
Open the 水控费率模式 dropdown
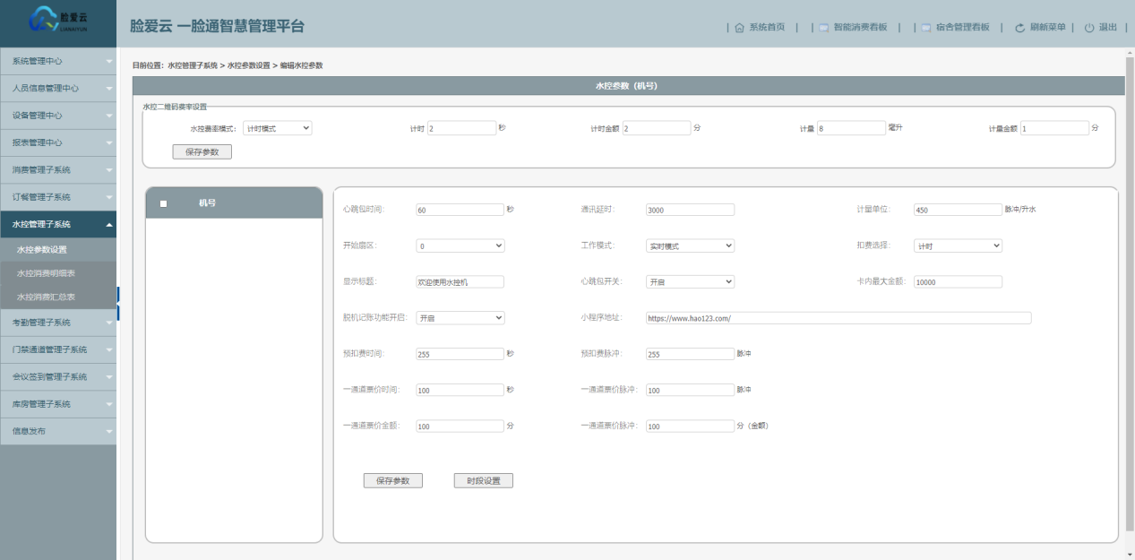(x=278, y=128)
